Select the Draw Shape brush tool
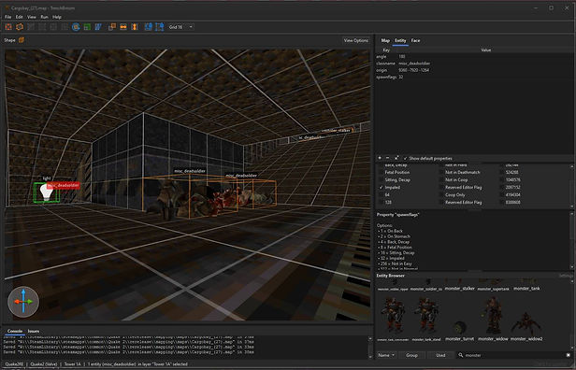 (x=8, y=27)
